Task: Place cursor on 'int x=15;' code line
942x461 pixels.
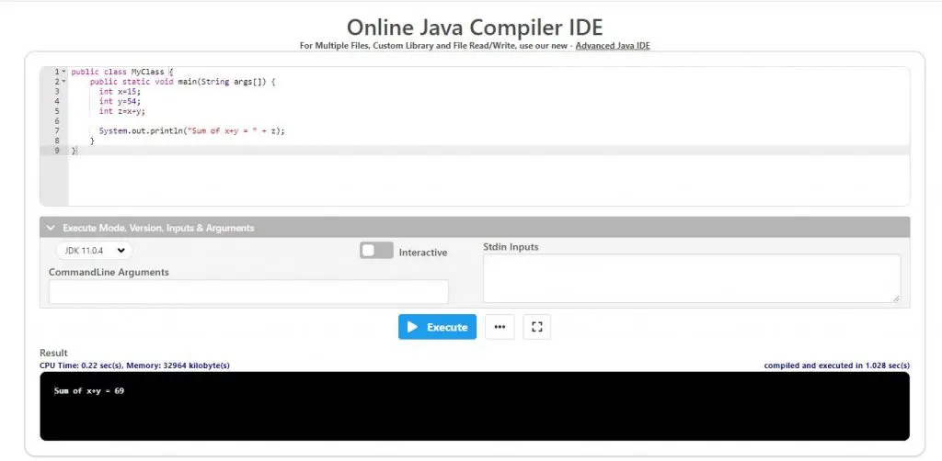Action: click(119, 91)
